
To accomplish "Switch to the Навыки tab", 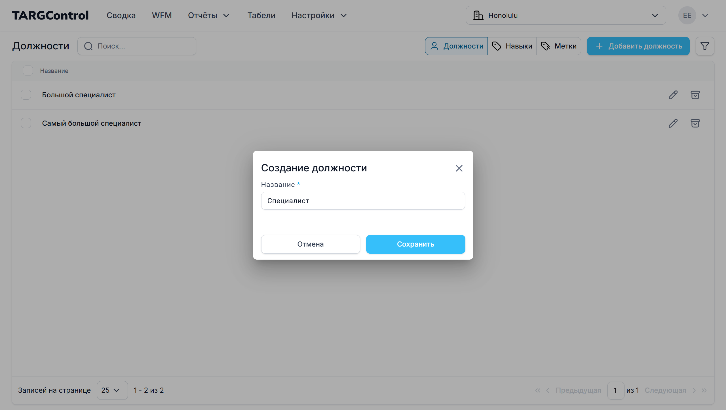I will (x=512, y=46).
